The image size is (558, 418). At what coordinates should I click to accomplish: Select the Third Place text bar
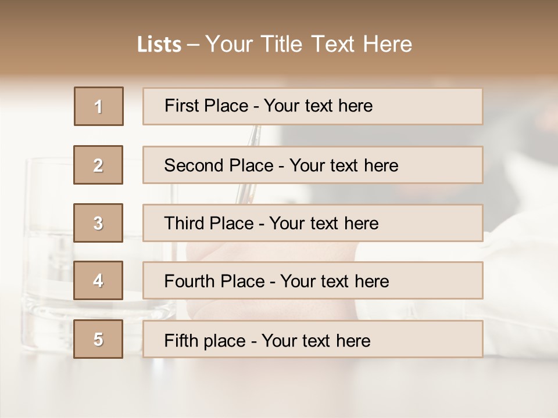[x=313, y=223]
